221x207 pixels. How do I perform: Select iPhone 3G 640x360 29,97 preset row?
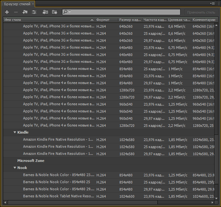109,41
